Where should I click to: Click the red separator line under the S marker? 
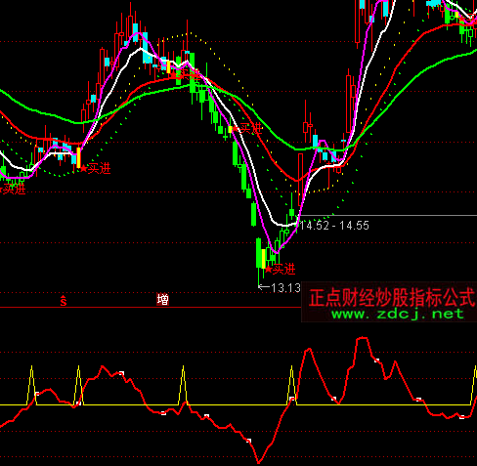coord(150,307)
